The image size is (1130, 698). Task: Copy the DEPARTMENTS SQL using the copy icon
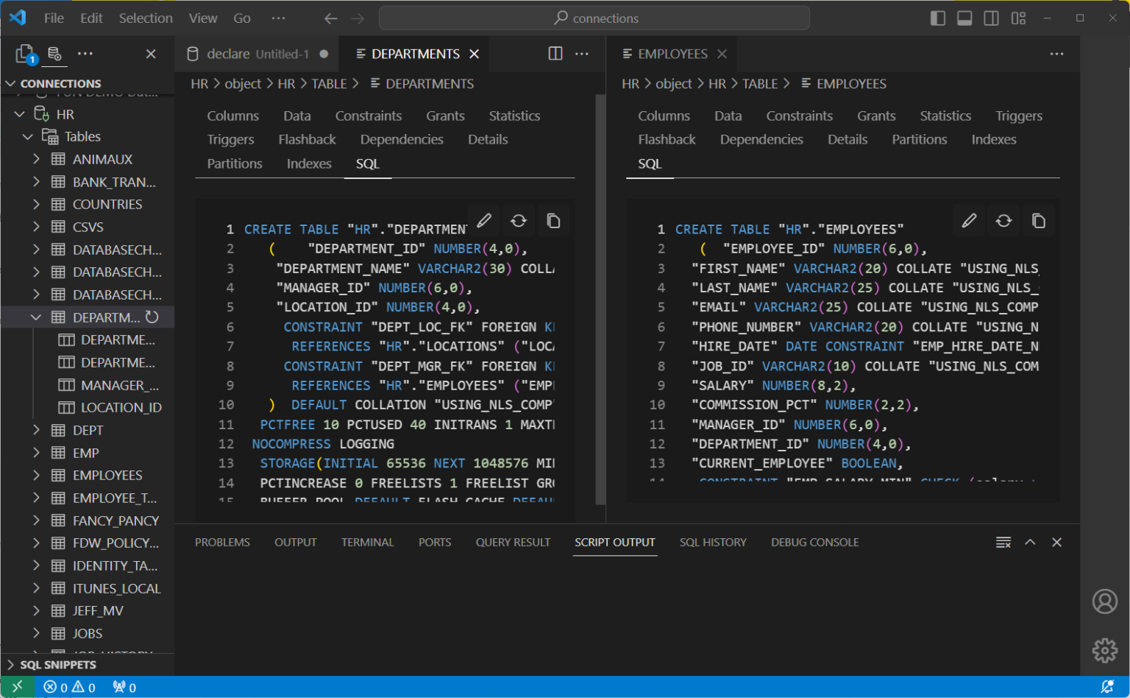point(553,220)
